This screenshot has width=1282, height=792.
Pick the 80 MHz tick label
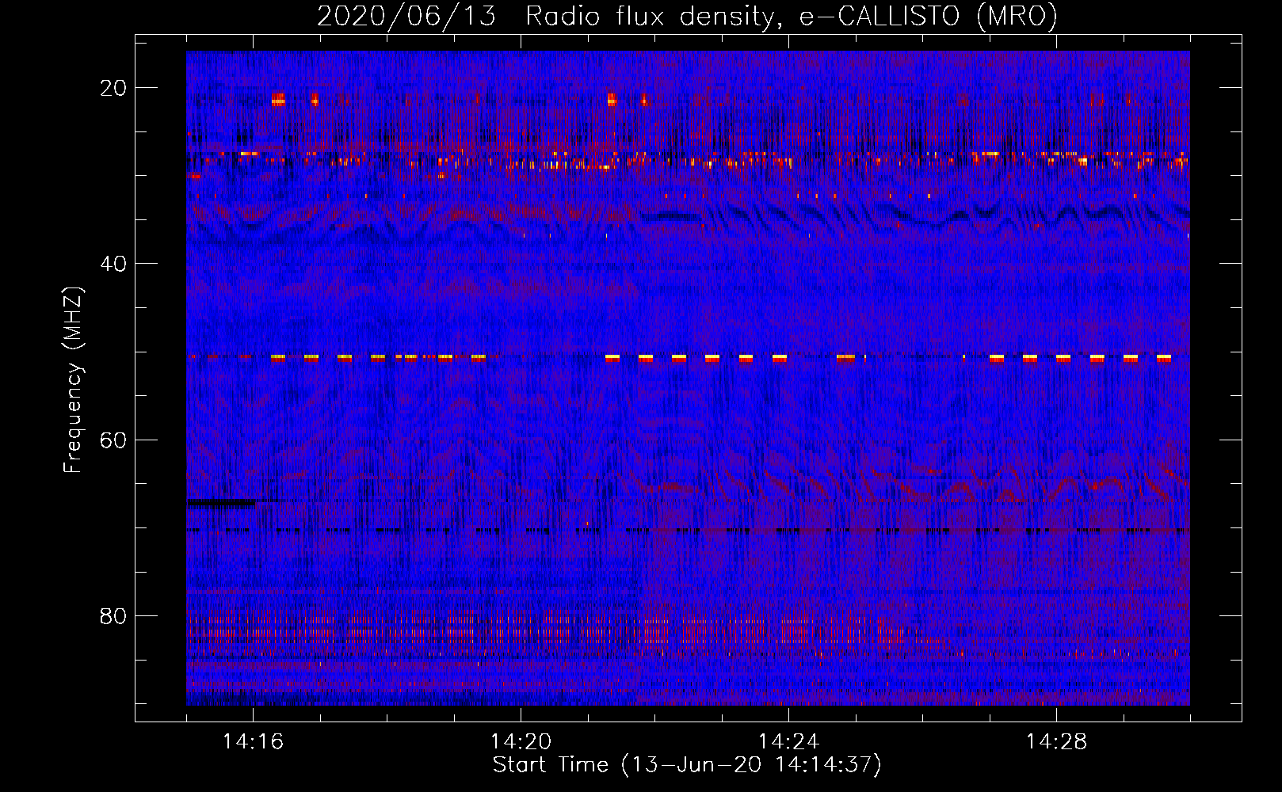[113, 616]
